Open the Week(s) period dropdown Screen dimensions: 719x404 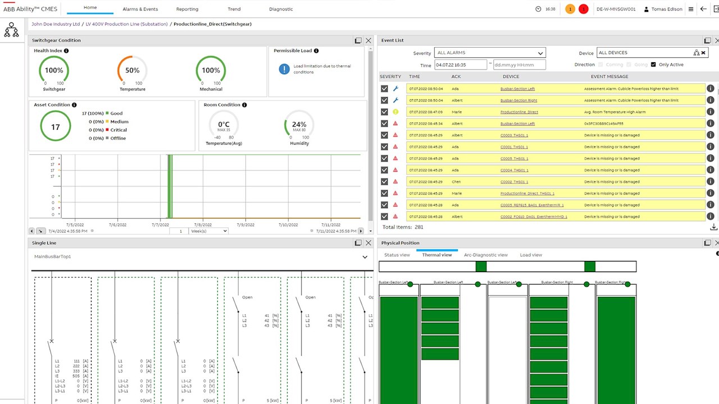[208, 231]
